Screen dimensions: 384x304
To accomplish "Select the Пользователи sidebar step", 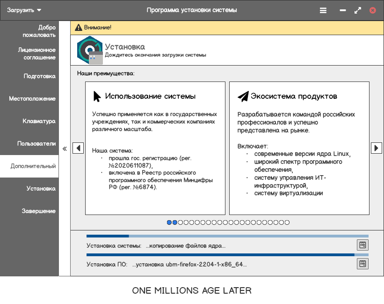I will pyautogui.click(x=36, y=144).
